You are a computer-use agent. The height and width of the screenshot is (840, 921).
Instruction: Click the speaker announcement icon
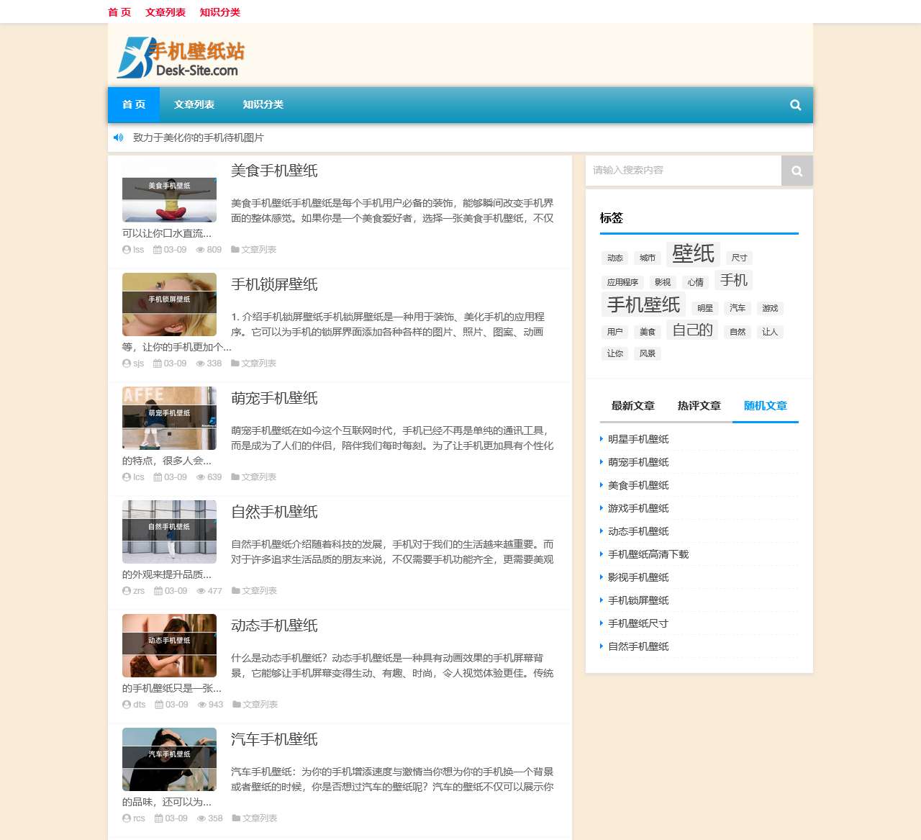coord(119,137)
